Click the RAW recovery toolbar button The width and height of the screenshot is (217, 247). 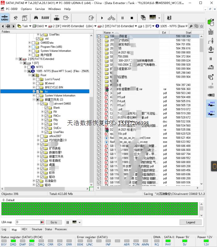coord(45,18)
